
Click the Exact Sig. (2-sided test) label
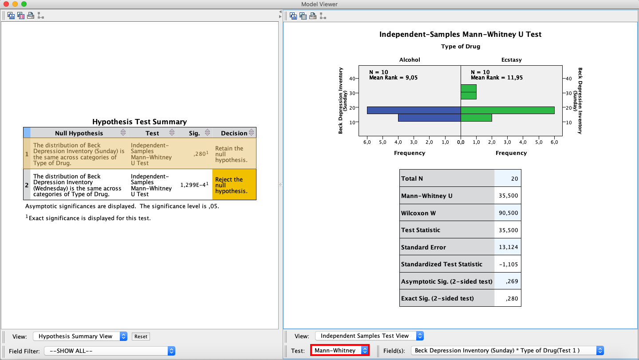437,298
